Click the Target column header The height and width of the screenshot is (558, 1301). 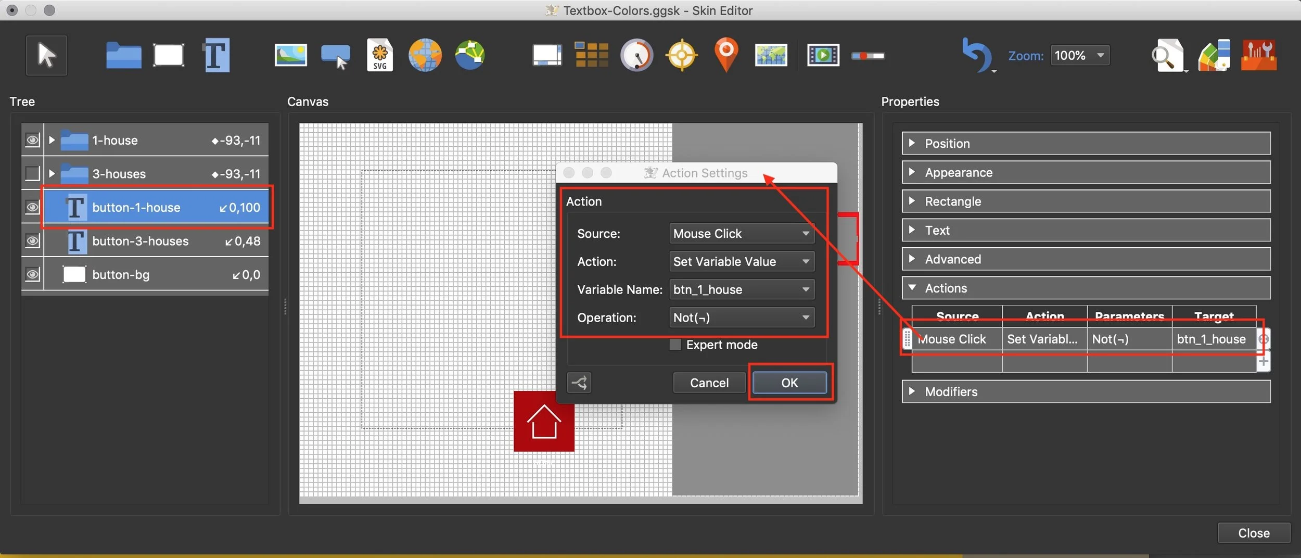tap(1214, 316)
